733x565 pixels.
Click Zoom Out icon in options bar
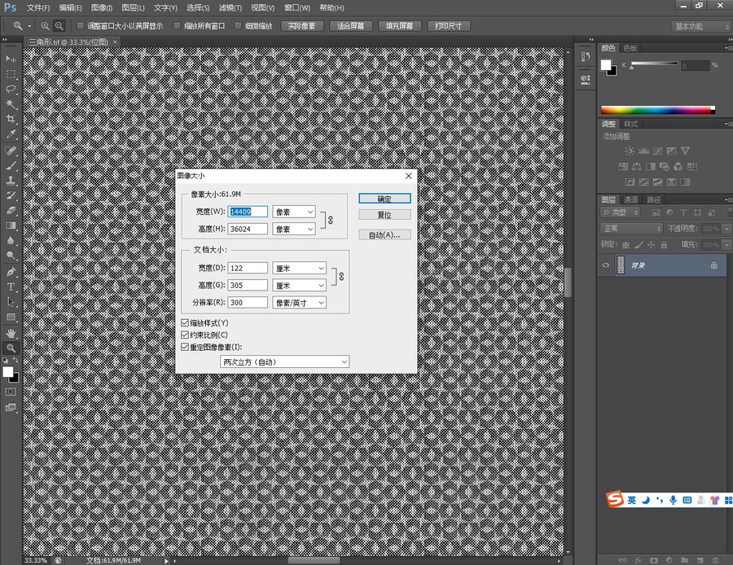tap(59, 26)
